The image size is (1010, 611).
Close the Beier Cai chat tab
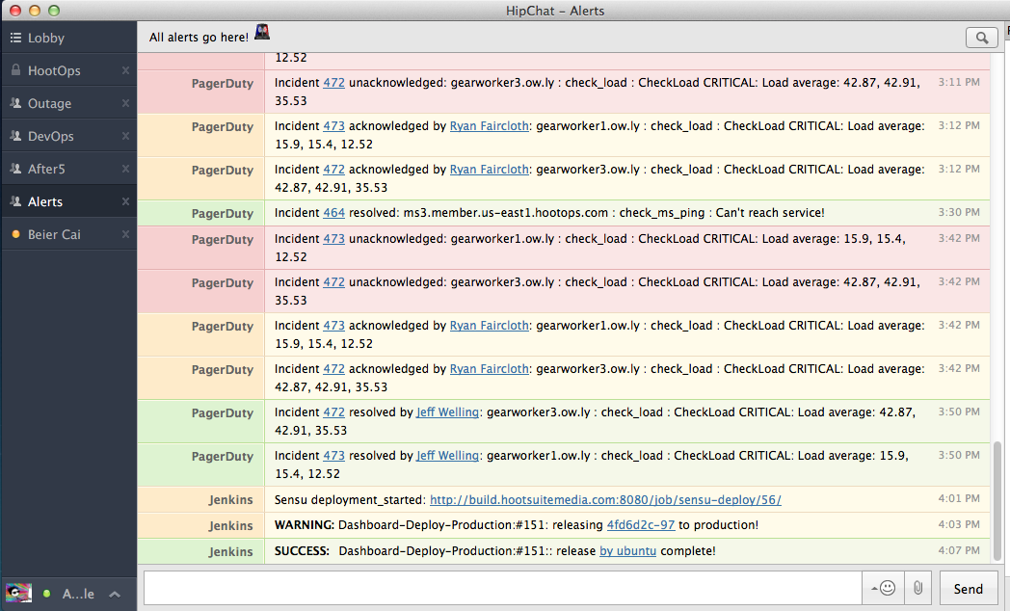(x=125, y=234)
